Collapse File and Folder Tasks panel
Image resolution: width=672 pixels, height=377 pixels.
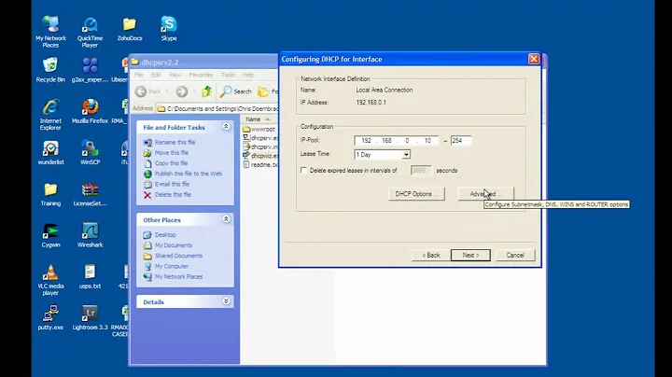[226, 126]
